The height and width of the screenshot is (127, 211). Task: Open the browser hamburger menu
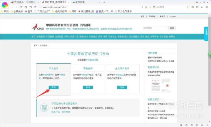(207, 7)
